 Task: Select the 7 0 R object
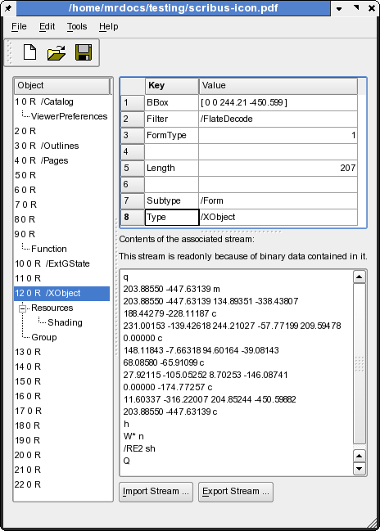click(25, 205)
